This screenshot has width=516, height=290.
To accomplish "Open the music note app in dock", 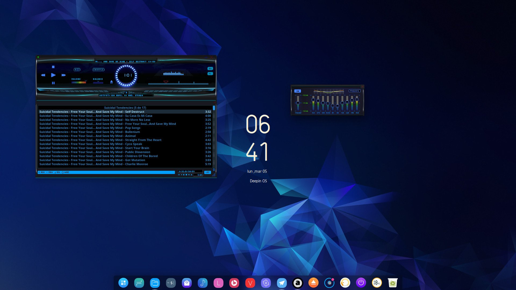I will coord(202,283).
